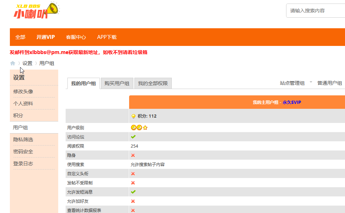
Task: Open 登录日志 in the settings sidebar
Action: pos(23,164)
